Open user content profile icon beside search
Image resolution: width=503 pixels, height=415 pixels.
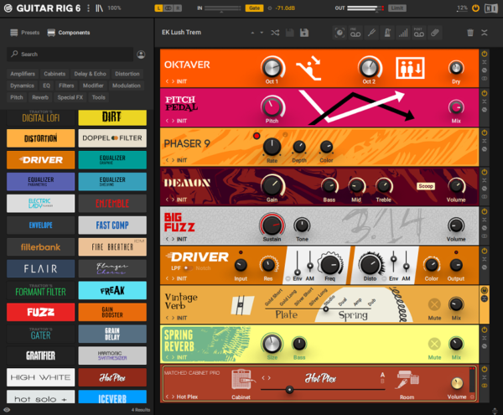coord(141,54)
